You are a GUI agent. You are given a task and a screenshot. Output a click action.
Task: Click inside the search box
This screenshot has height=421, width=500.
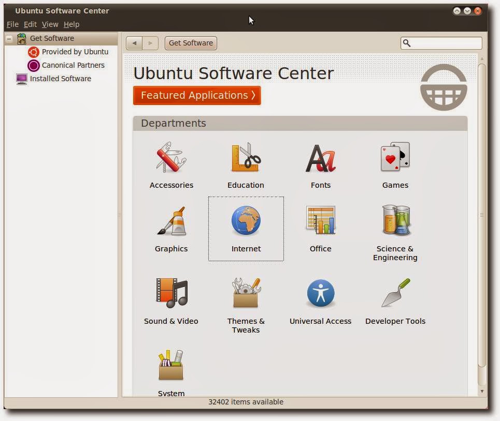pos(443,43)
